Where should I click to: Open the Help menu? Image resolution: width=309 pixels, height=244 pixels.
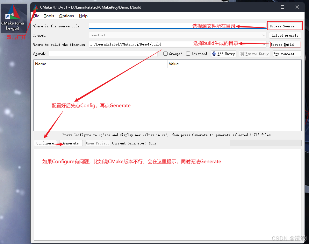click(83, 16)
